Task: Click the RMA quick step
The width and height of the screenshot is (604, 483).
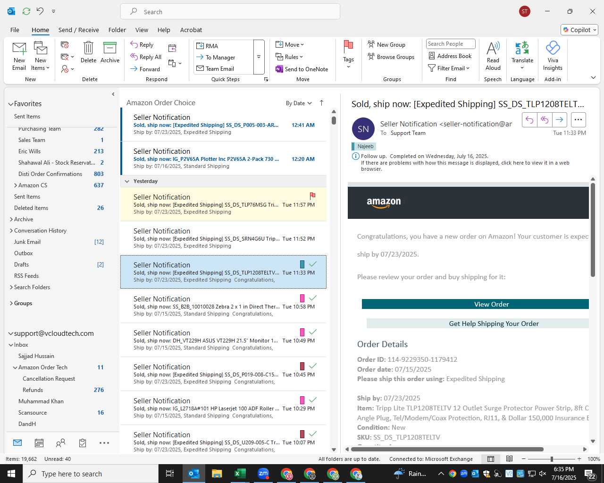Action: tap(207, 46)
